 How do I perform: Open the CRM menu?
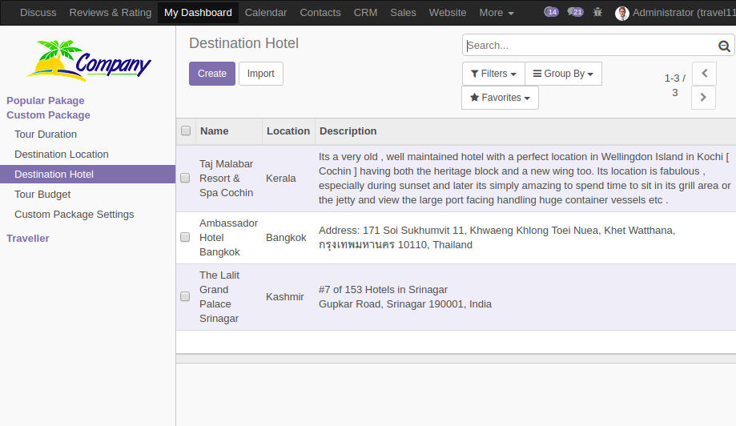point(365,13)
